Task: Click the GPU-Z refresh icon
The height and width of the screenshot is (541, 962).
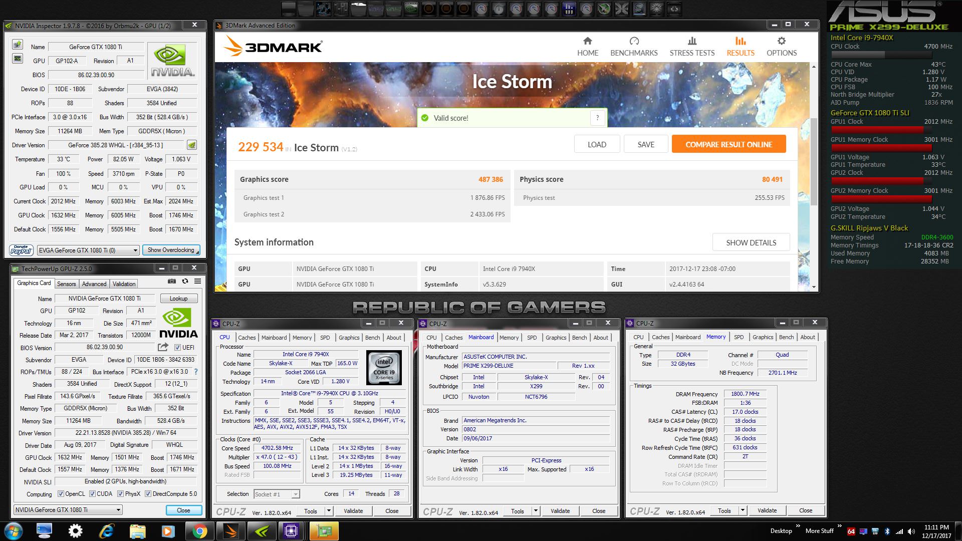Action: coord(185,282)
